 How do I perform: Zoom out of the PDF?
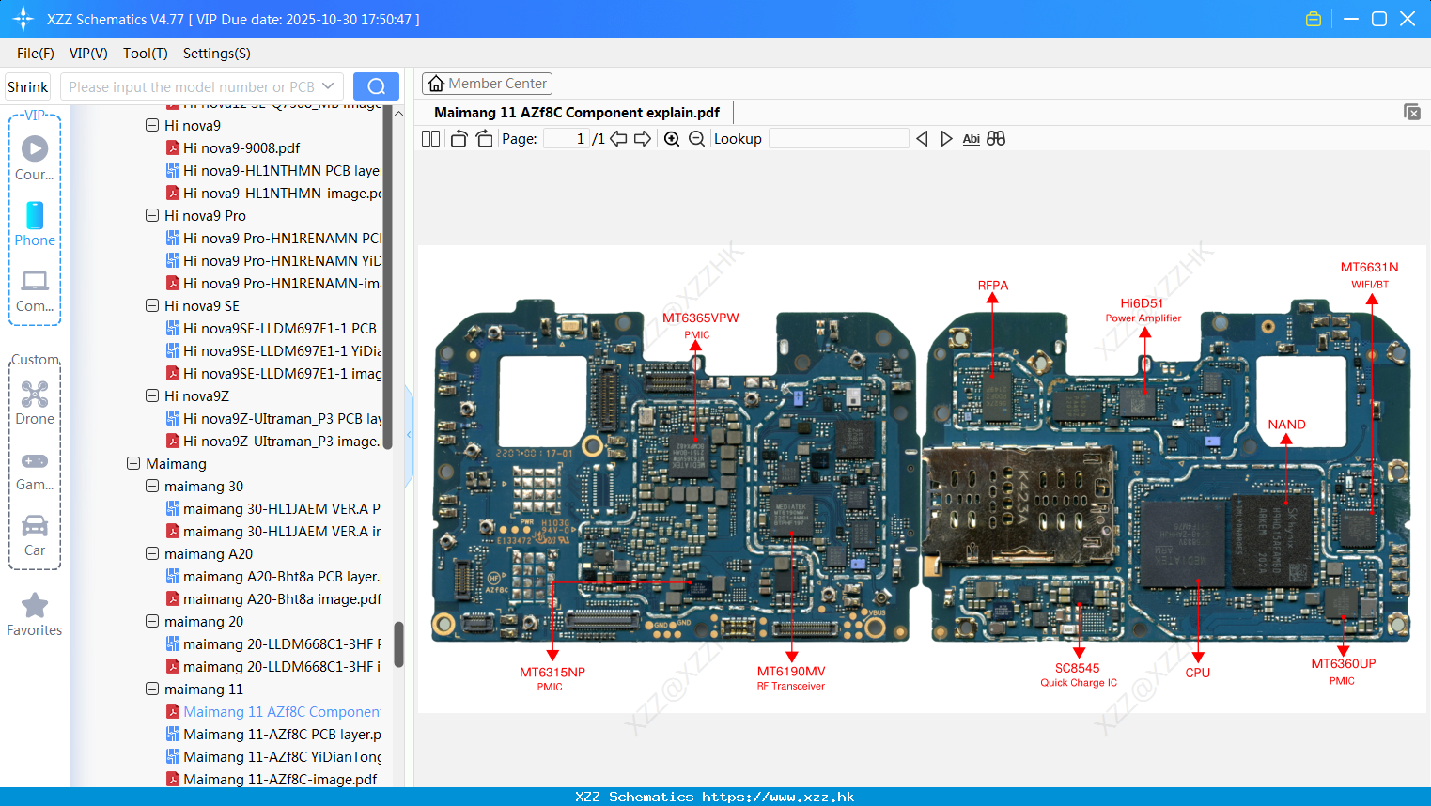(696, 139)
